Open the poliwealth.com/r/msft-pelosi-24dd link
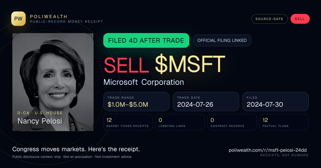This screenshot has height=168, width=321. 268,150
